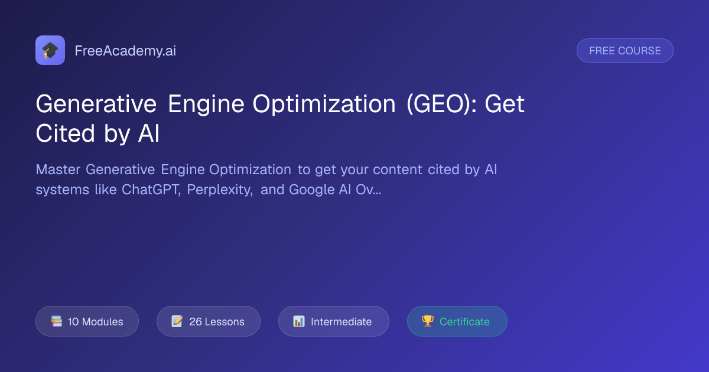Click the truncated 'Google AI Ov…' text
Image resolution: width=709 pixels, height=372 pixels.
pyautogui.click(x=335, y=191)
